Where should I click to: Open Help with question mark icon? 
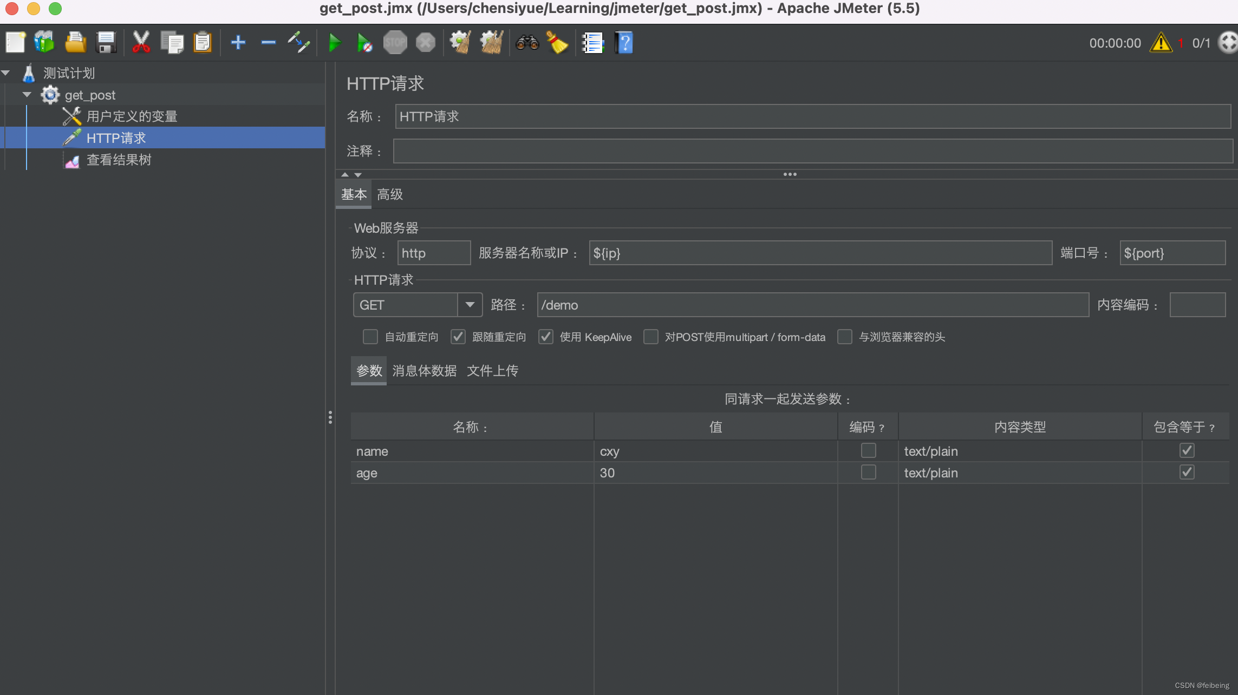point(624,42)
